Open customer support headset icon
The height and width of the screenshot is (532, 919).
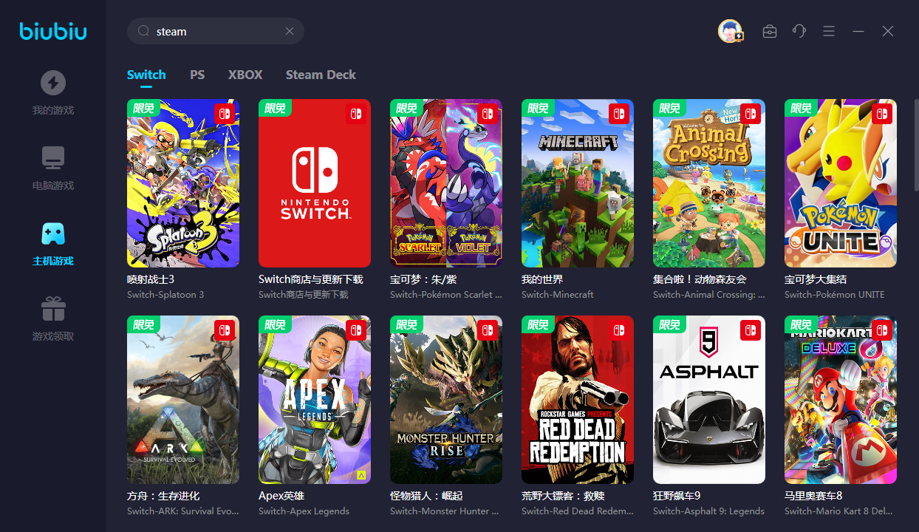799,31
